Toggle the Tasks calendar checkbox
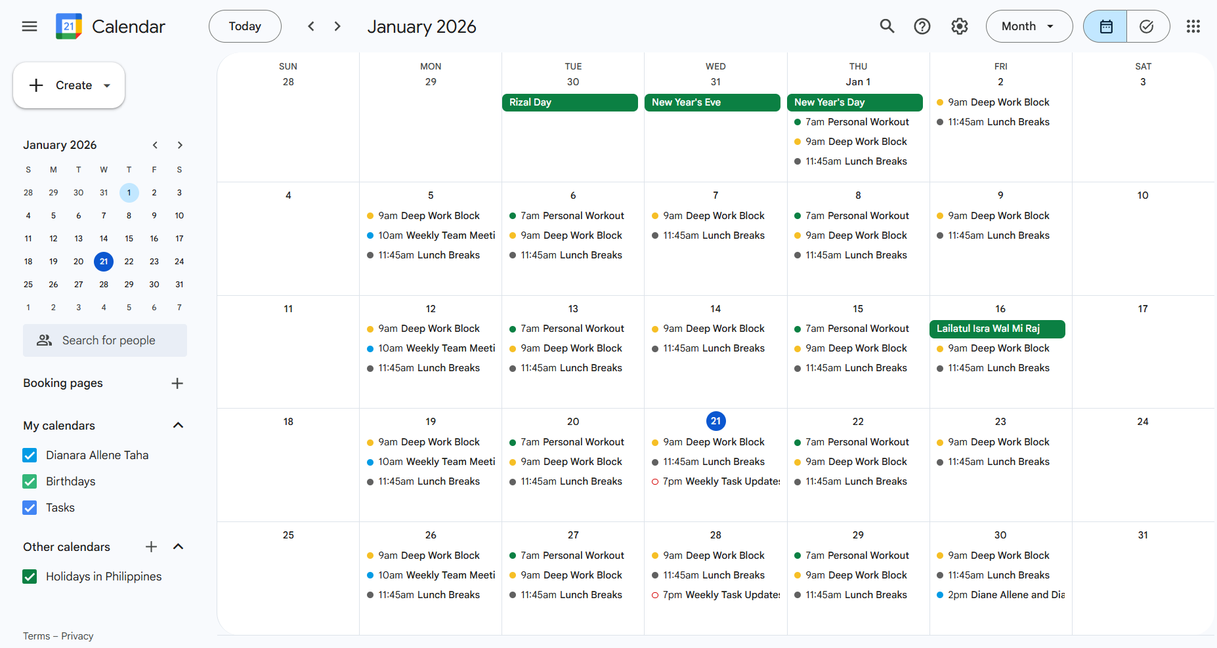This screenshot has width=1217, height=648. 30,508
